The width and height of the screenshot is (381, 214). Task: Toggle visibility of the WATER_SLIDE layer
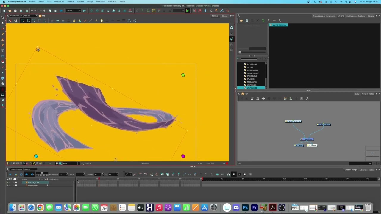pos(7,182)
